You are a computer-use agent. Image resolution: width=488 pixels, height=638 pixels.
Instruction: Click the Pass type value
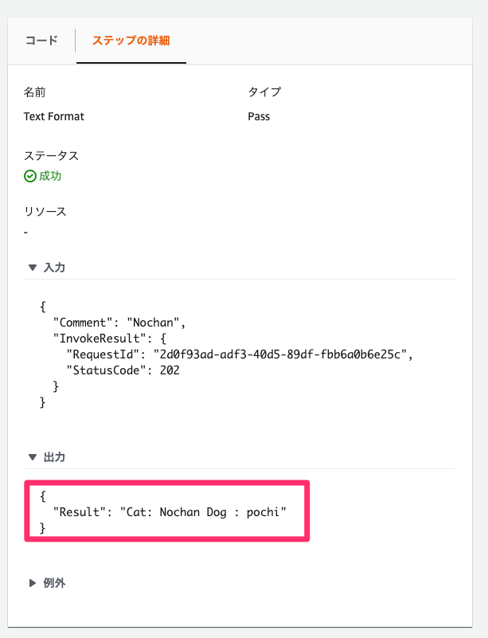pos(259,116)
